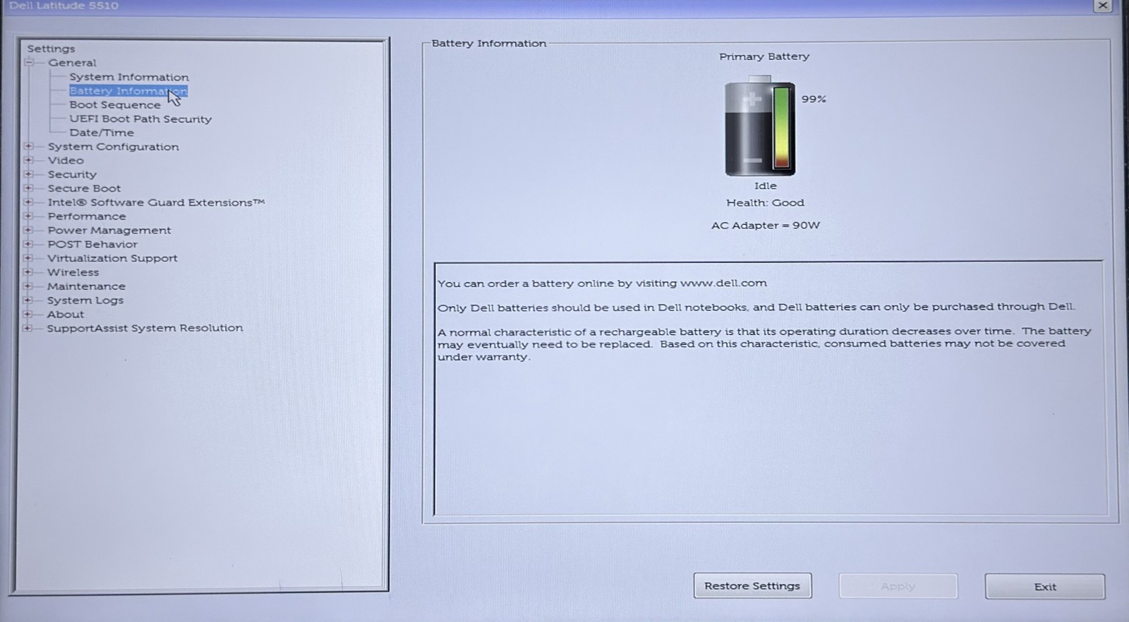Open System Information under General
Screen dimensions: 1129x622
pos(129,77)
